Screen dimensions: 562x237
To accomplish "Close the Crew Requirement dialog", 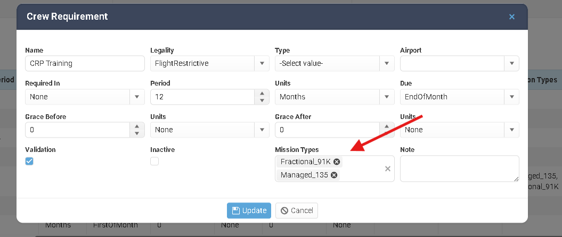I will point(511,16).
